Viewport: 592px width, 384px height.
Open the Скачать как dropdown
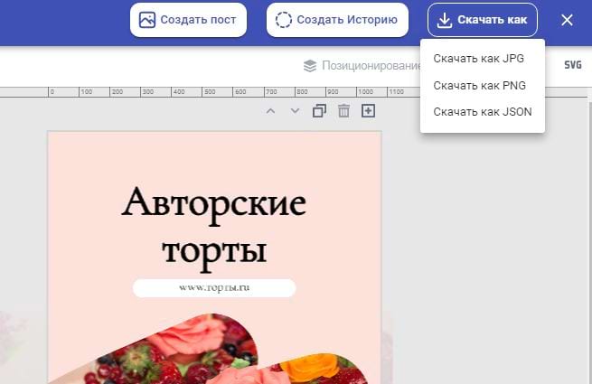point(482,20)
